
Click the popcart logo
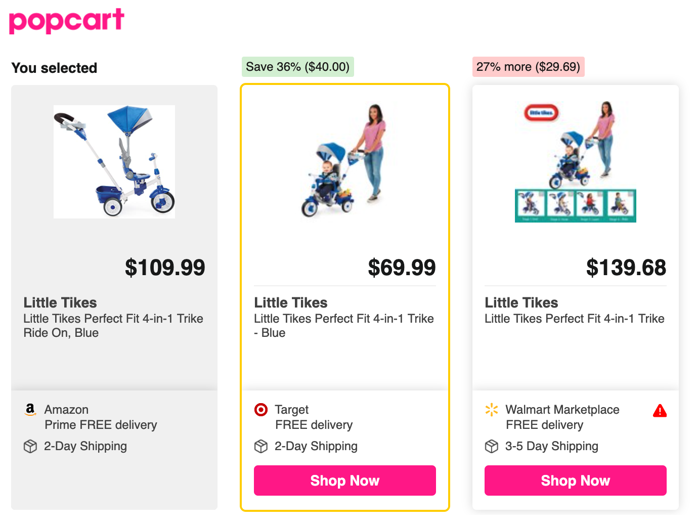click(66, 21)
